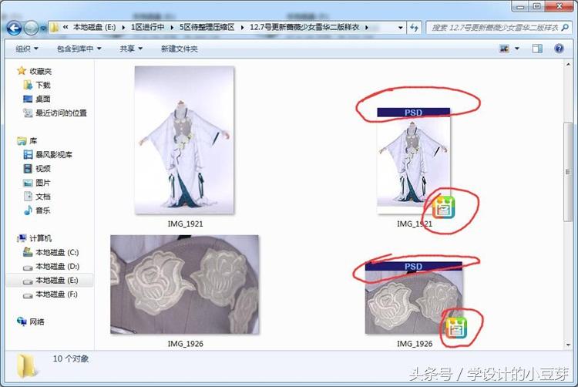Click 本地磁盘 (E:) in the address breadcrumb

click(x=94, y=27)
